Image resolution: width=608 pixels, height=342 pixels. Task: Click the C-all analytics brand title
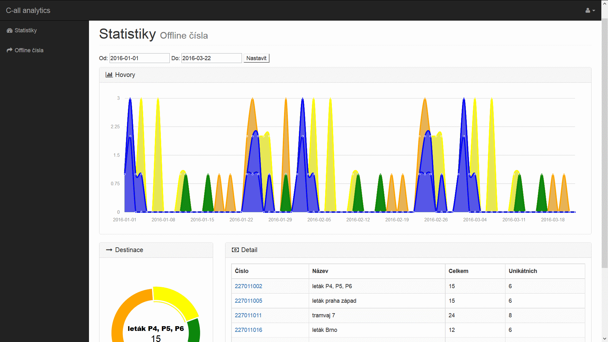point(28,10)
